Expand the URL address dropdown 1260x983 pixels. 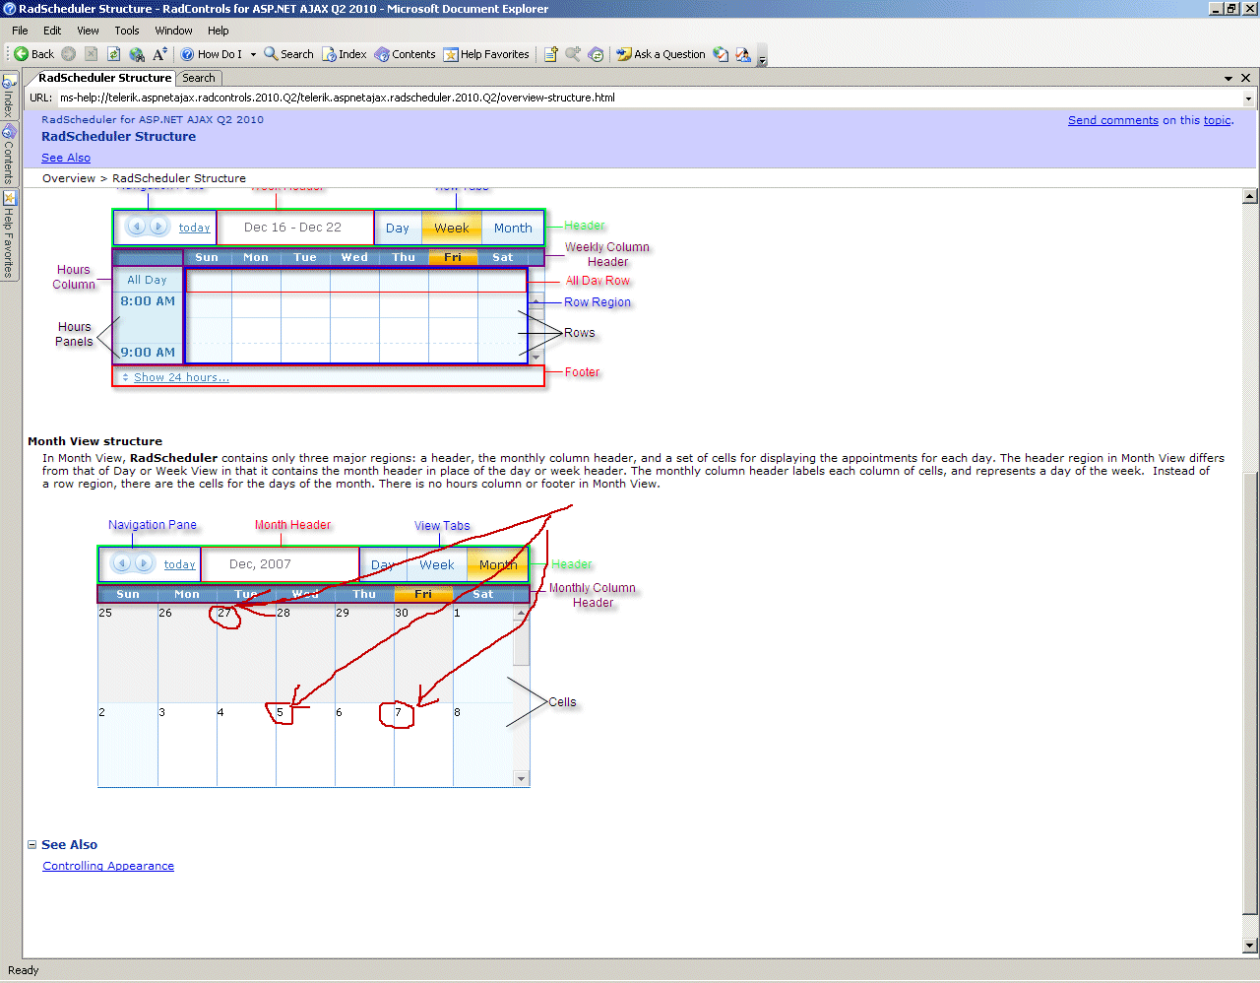1249,98
